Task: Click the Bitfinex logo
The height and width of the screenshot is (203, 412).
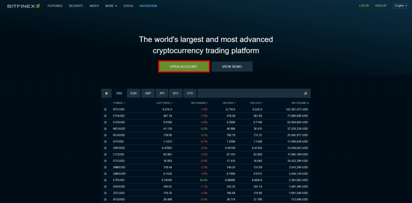Action: [24, 6]
